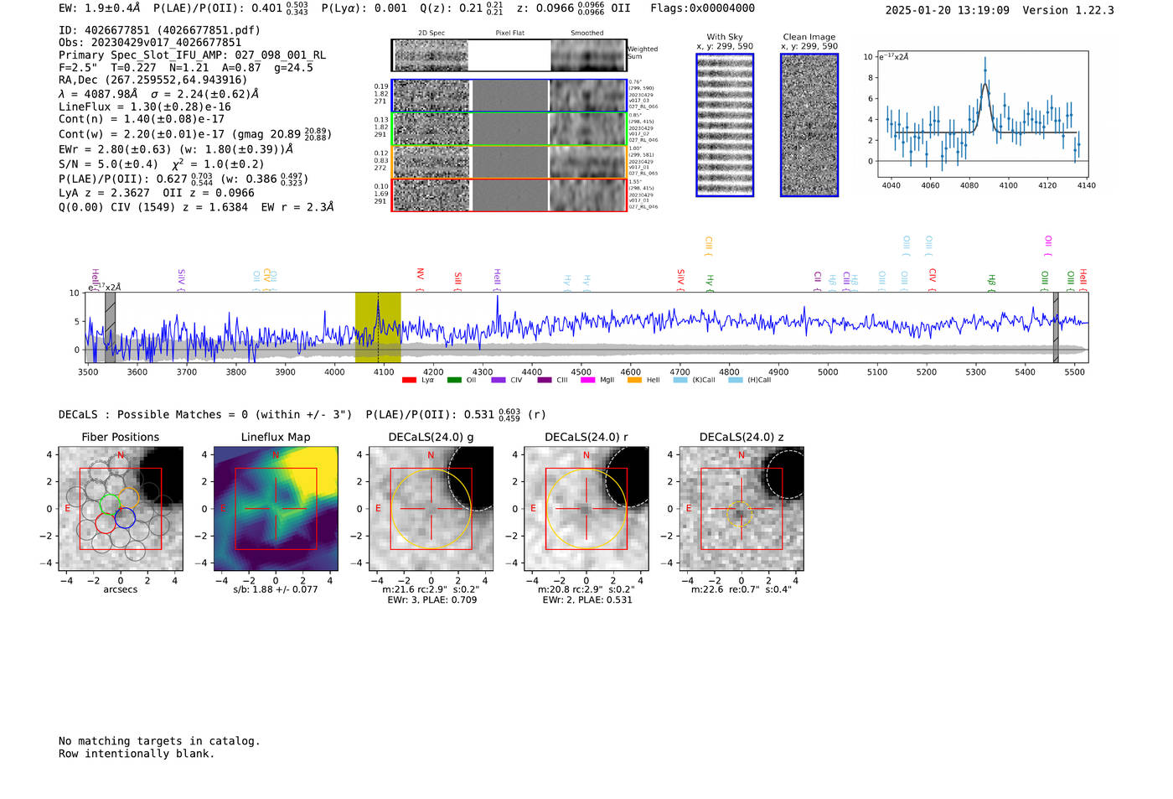Click the red fiber circle in Fiber Positions

(x=106, y=523)
